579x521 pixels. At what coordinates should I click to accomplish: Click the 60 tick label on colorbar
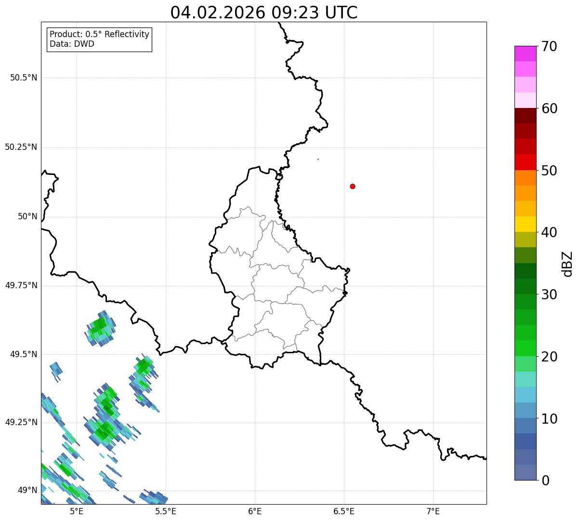(550, 108)
